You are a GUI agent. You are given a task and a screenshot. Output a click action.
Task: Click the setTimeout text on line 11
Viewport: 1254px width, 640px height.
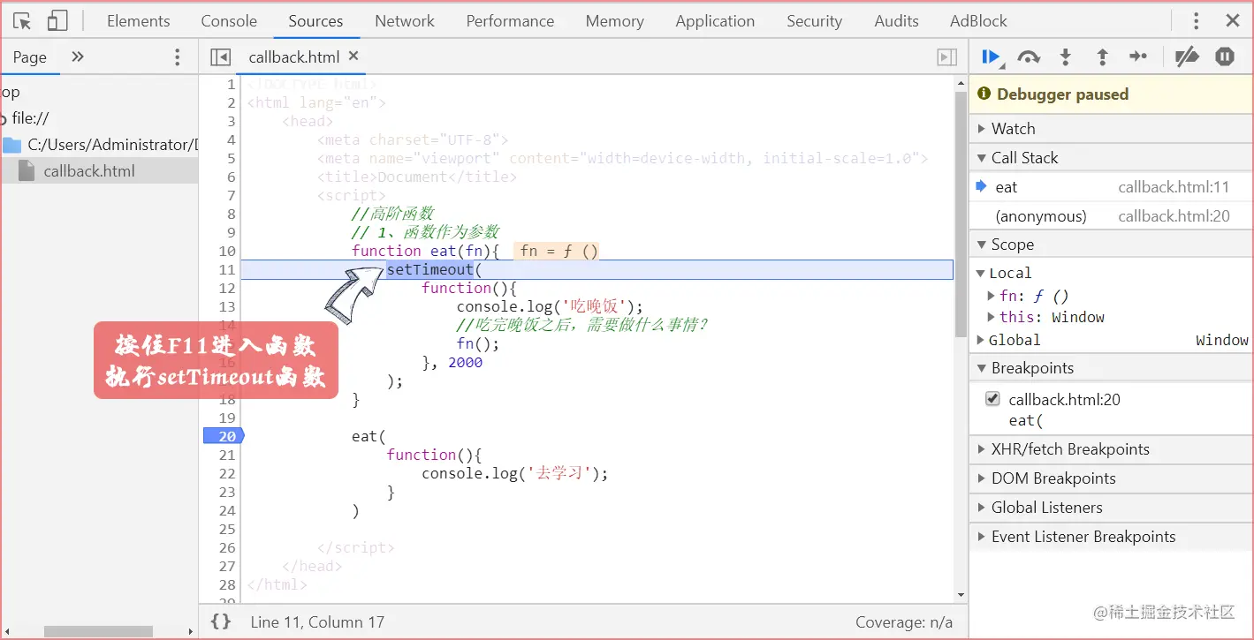429,269
